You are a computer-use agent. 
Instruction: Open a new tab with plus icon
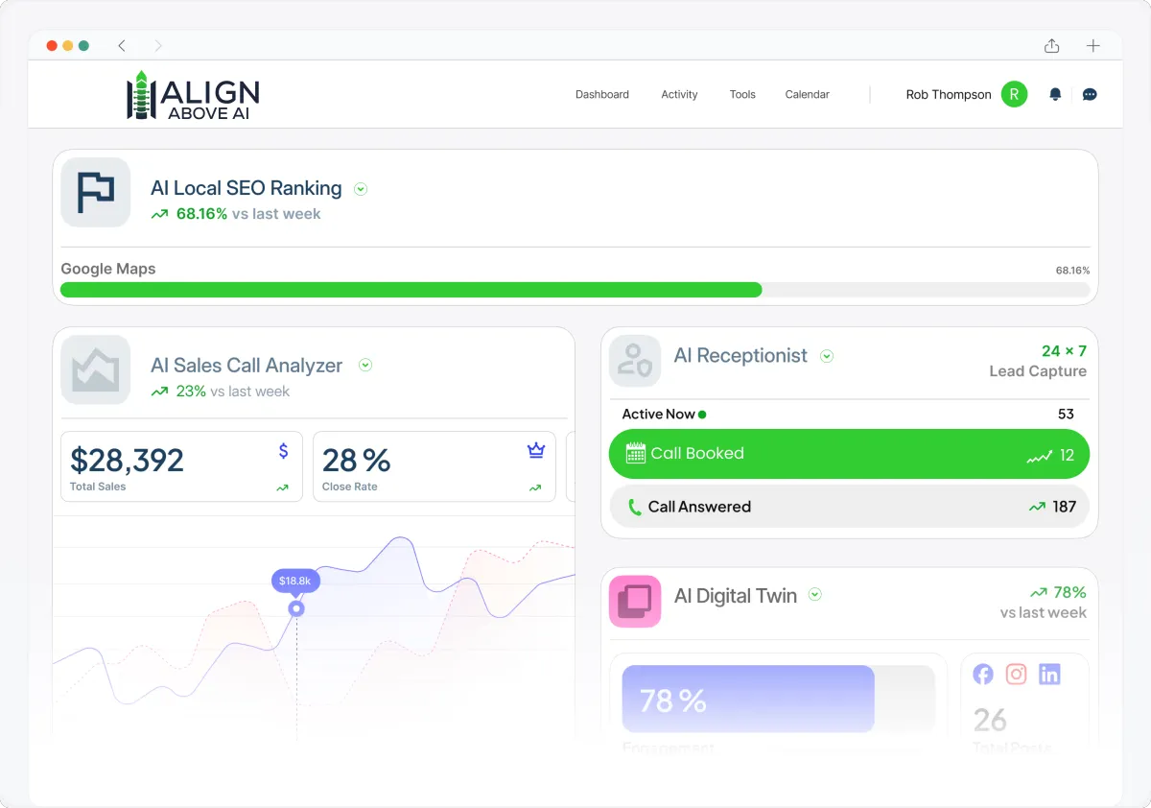[x=1093, y=46]
